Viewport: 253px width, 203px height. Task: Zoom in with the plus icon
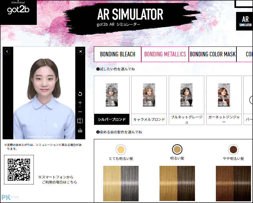pyautogui.click(x=80, y=103)
